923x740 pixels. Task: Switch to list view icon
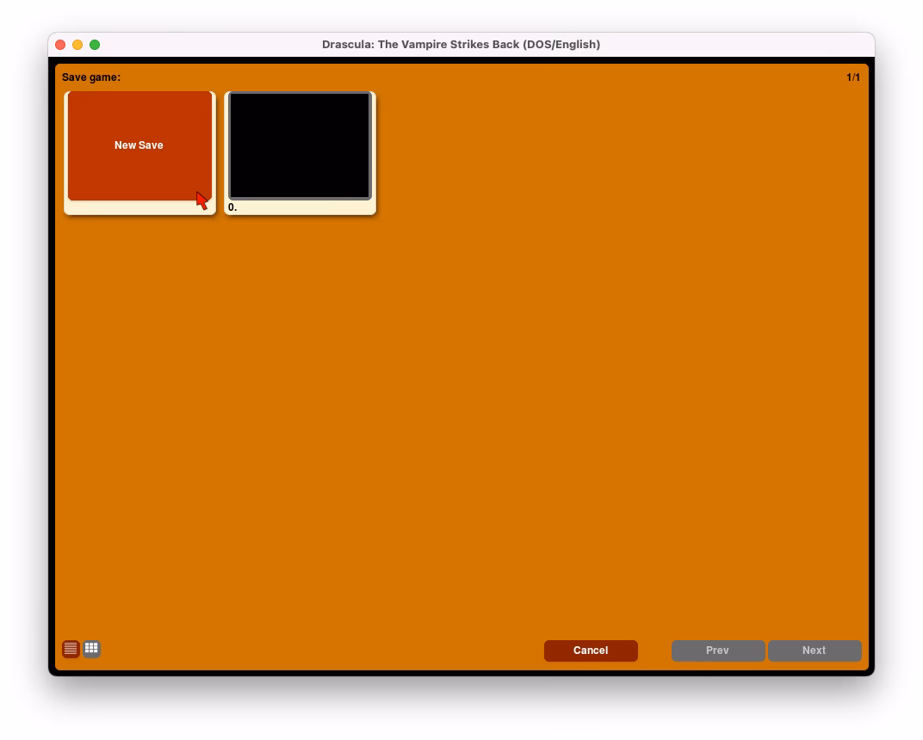[x=71, y=648]
